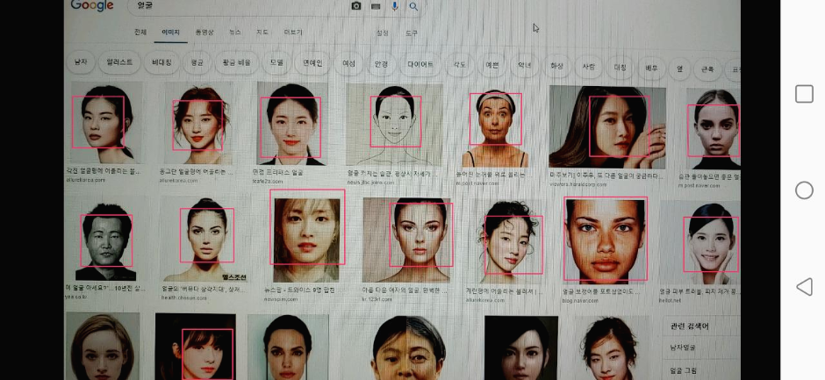Viewport: 825px width, 380px height.
Task: Open the thumbnail from viewers.heraldcorp.com
Action: [607, 127]
